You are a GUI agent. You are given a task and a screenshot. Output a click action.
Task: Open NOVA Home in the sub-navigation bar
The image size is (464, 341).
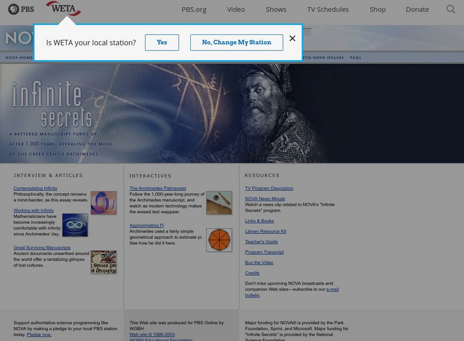[19, 57]
